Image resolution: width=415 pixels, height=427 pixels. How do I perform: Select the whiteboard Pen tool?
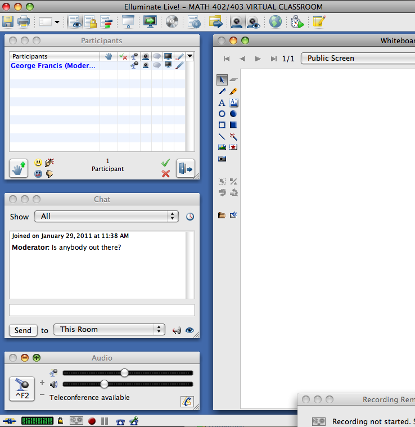click(x=222, y=91)
